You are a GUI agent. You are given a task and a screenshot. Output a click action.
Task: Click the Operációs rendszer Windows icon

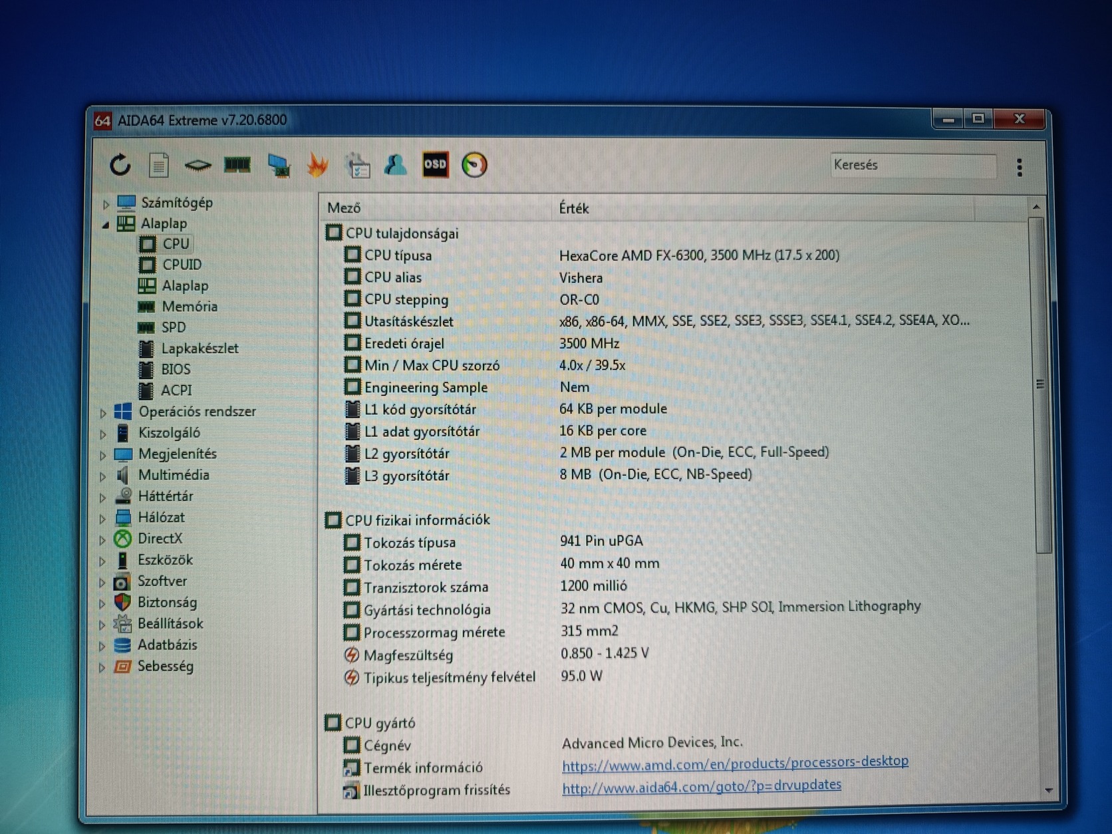(123, 412)
